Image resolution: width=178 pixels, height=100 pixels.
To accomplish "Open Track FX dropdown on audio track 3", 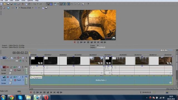I will (16, 77).
